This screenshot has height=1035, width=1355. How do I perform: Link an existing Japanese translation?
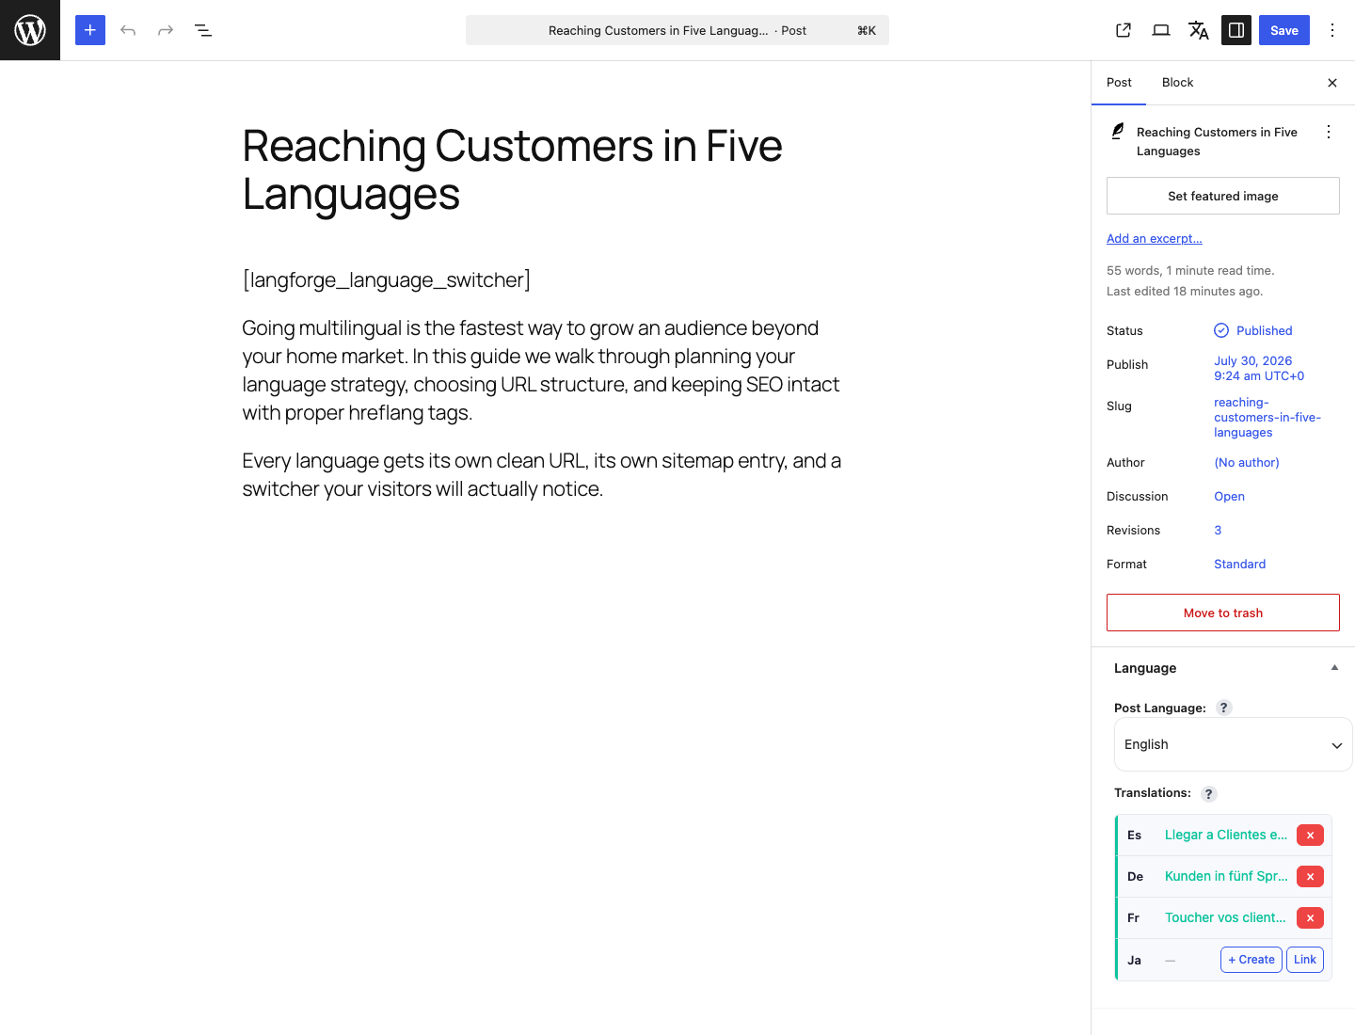tap(1305, 960)
